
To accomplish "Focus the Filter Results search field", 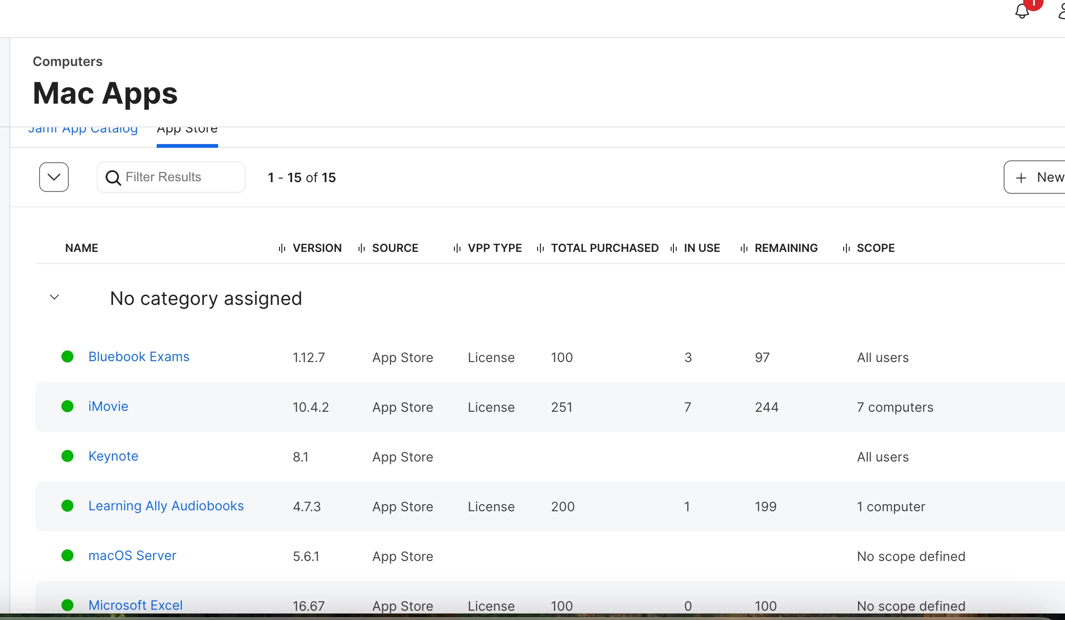I will (171, 177).
